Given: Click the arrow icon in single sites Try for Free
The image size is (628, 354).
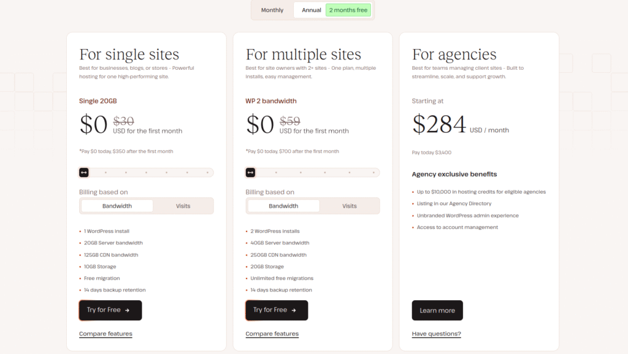Looking at the screenshot, I should 128,310.
